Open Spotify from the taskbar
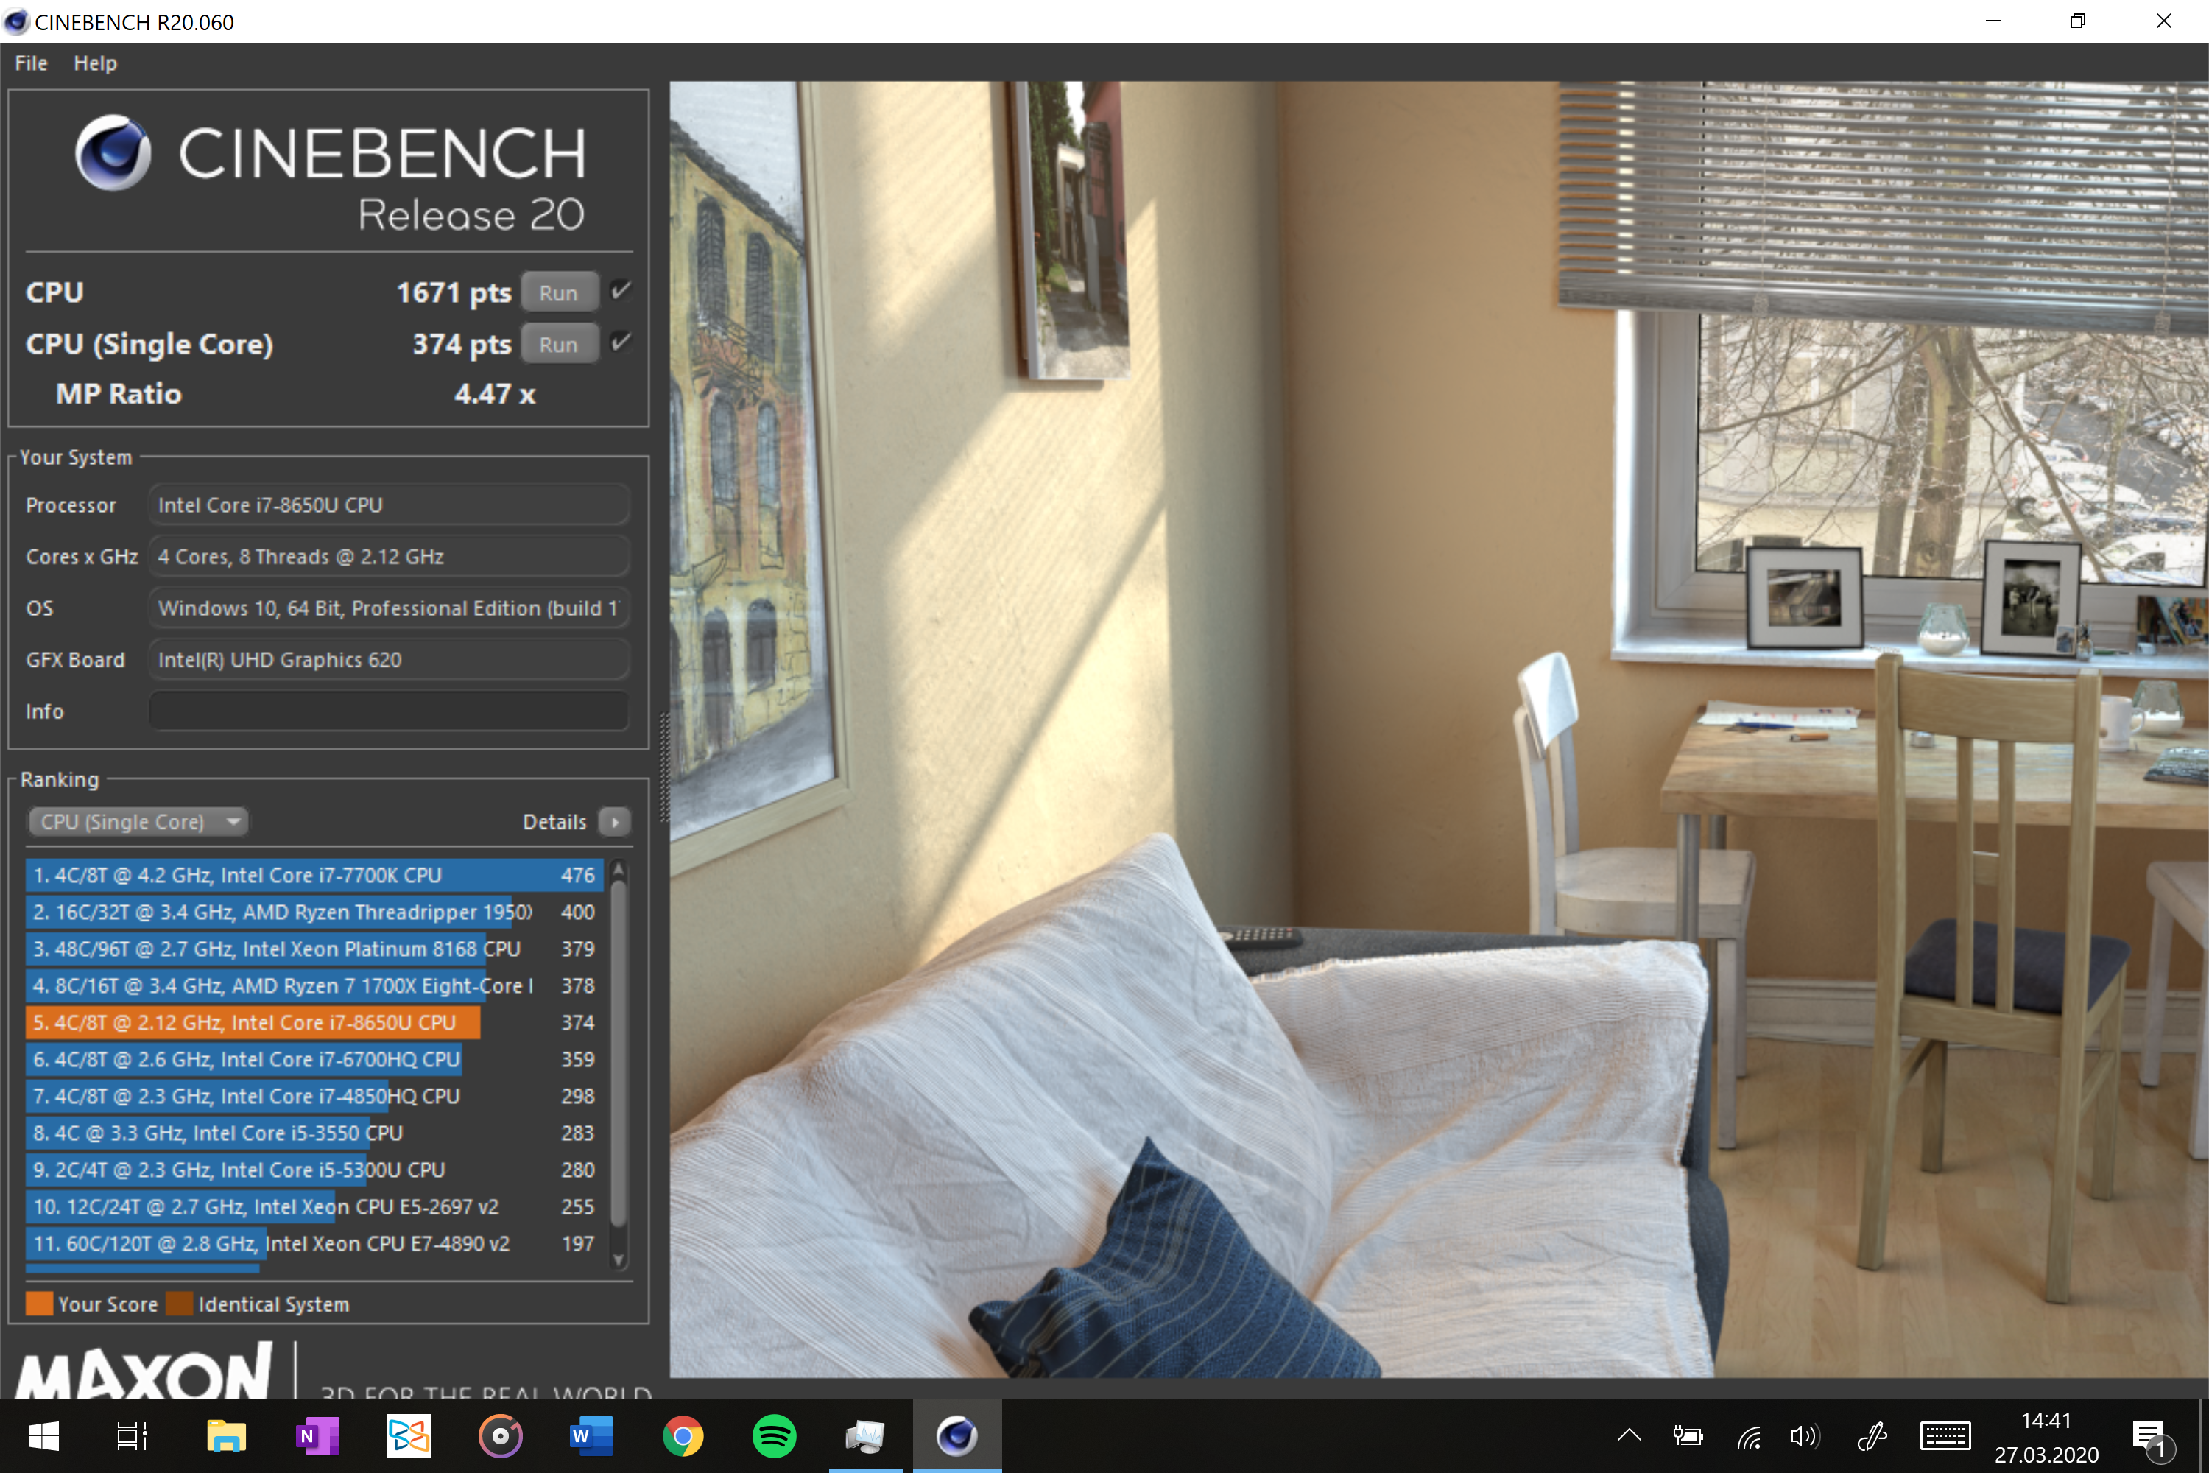 (x=774, y=1435)
